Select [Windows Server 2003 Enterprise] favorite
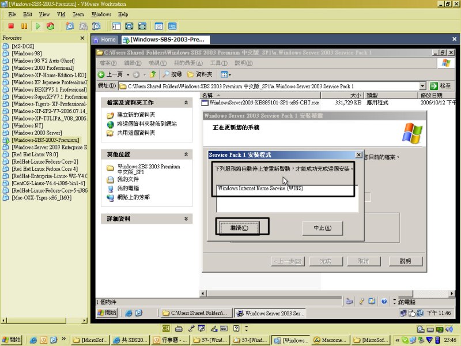 (x=50, y=147)
